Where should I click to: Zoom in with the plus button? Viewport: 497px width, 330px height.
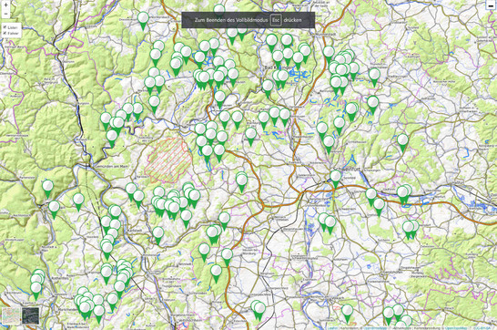[5, 5]
